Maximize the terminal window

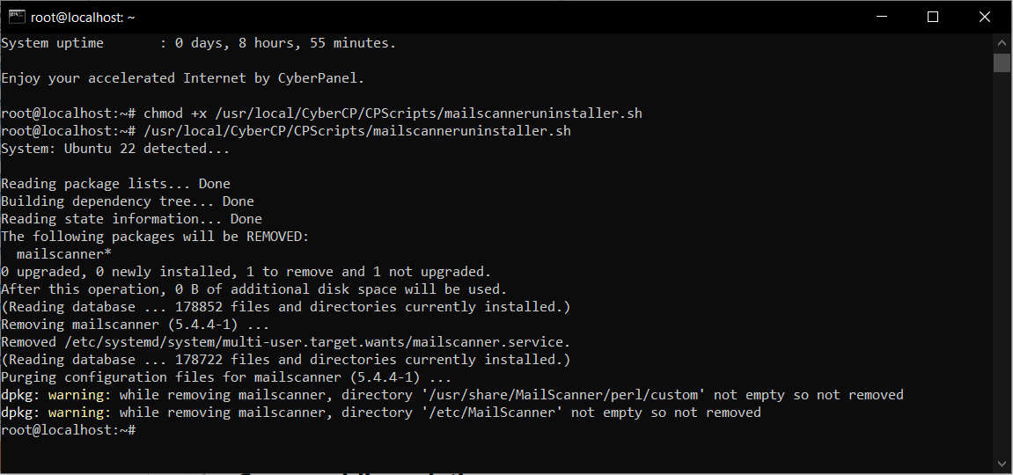click(x=933, y=17)
